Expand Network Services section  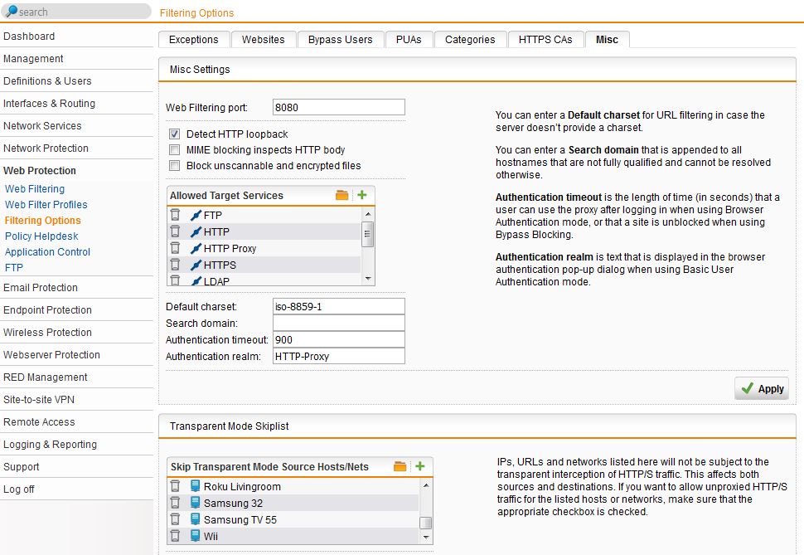(x=76, y=126)
